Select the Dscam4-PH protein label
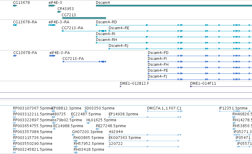The height and width of the screenshot is (154, 252). click(x=158, y=65)
